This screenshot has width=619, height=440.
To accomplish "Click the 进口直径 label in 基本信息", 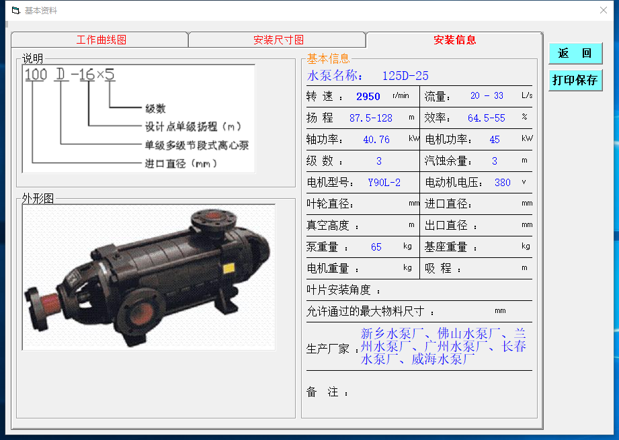I will 448,204.
